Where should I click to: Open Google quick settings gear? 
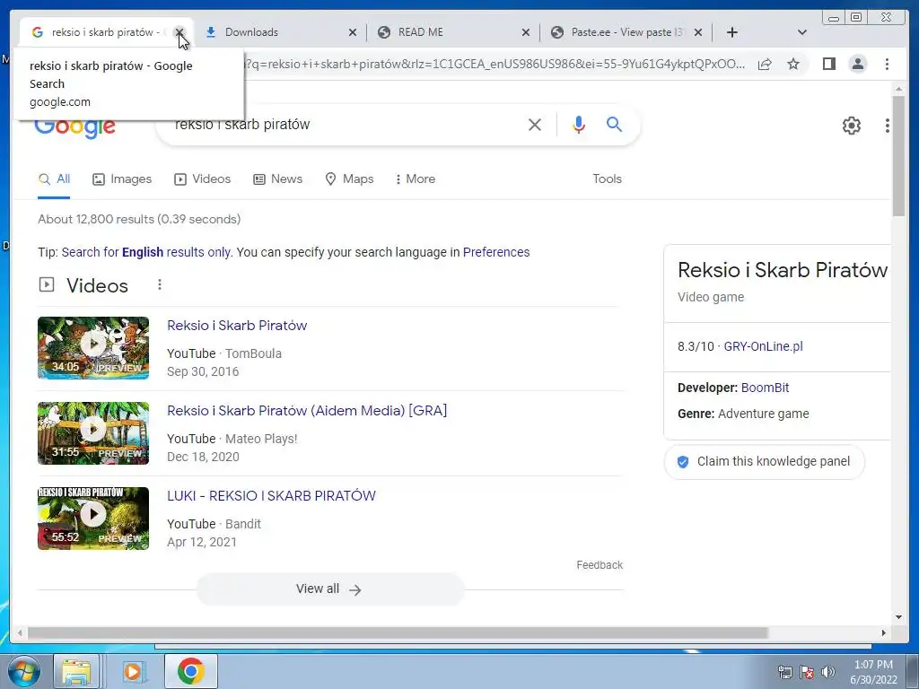pos(851,126)
